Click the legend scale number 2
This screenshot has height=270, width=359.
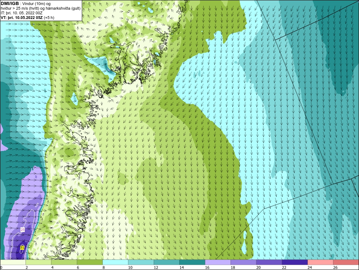point(27,267)
